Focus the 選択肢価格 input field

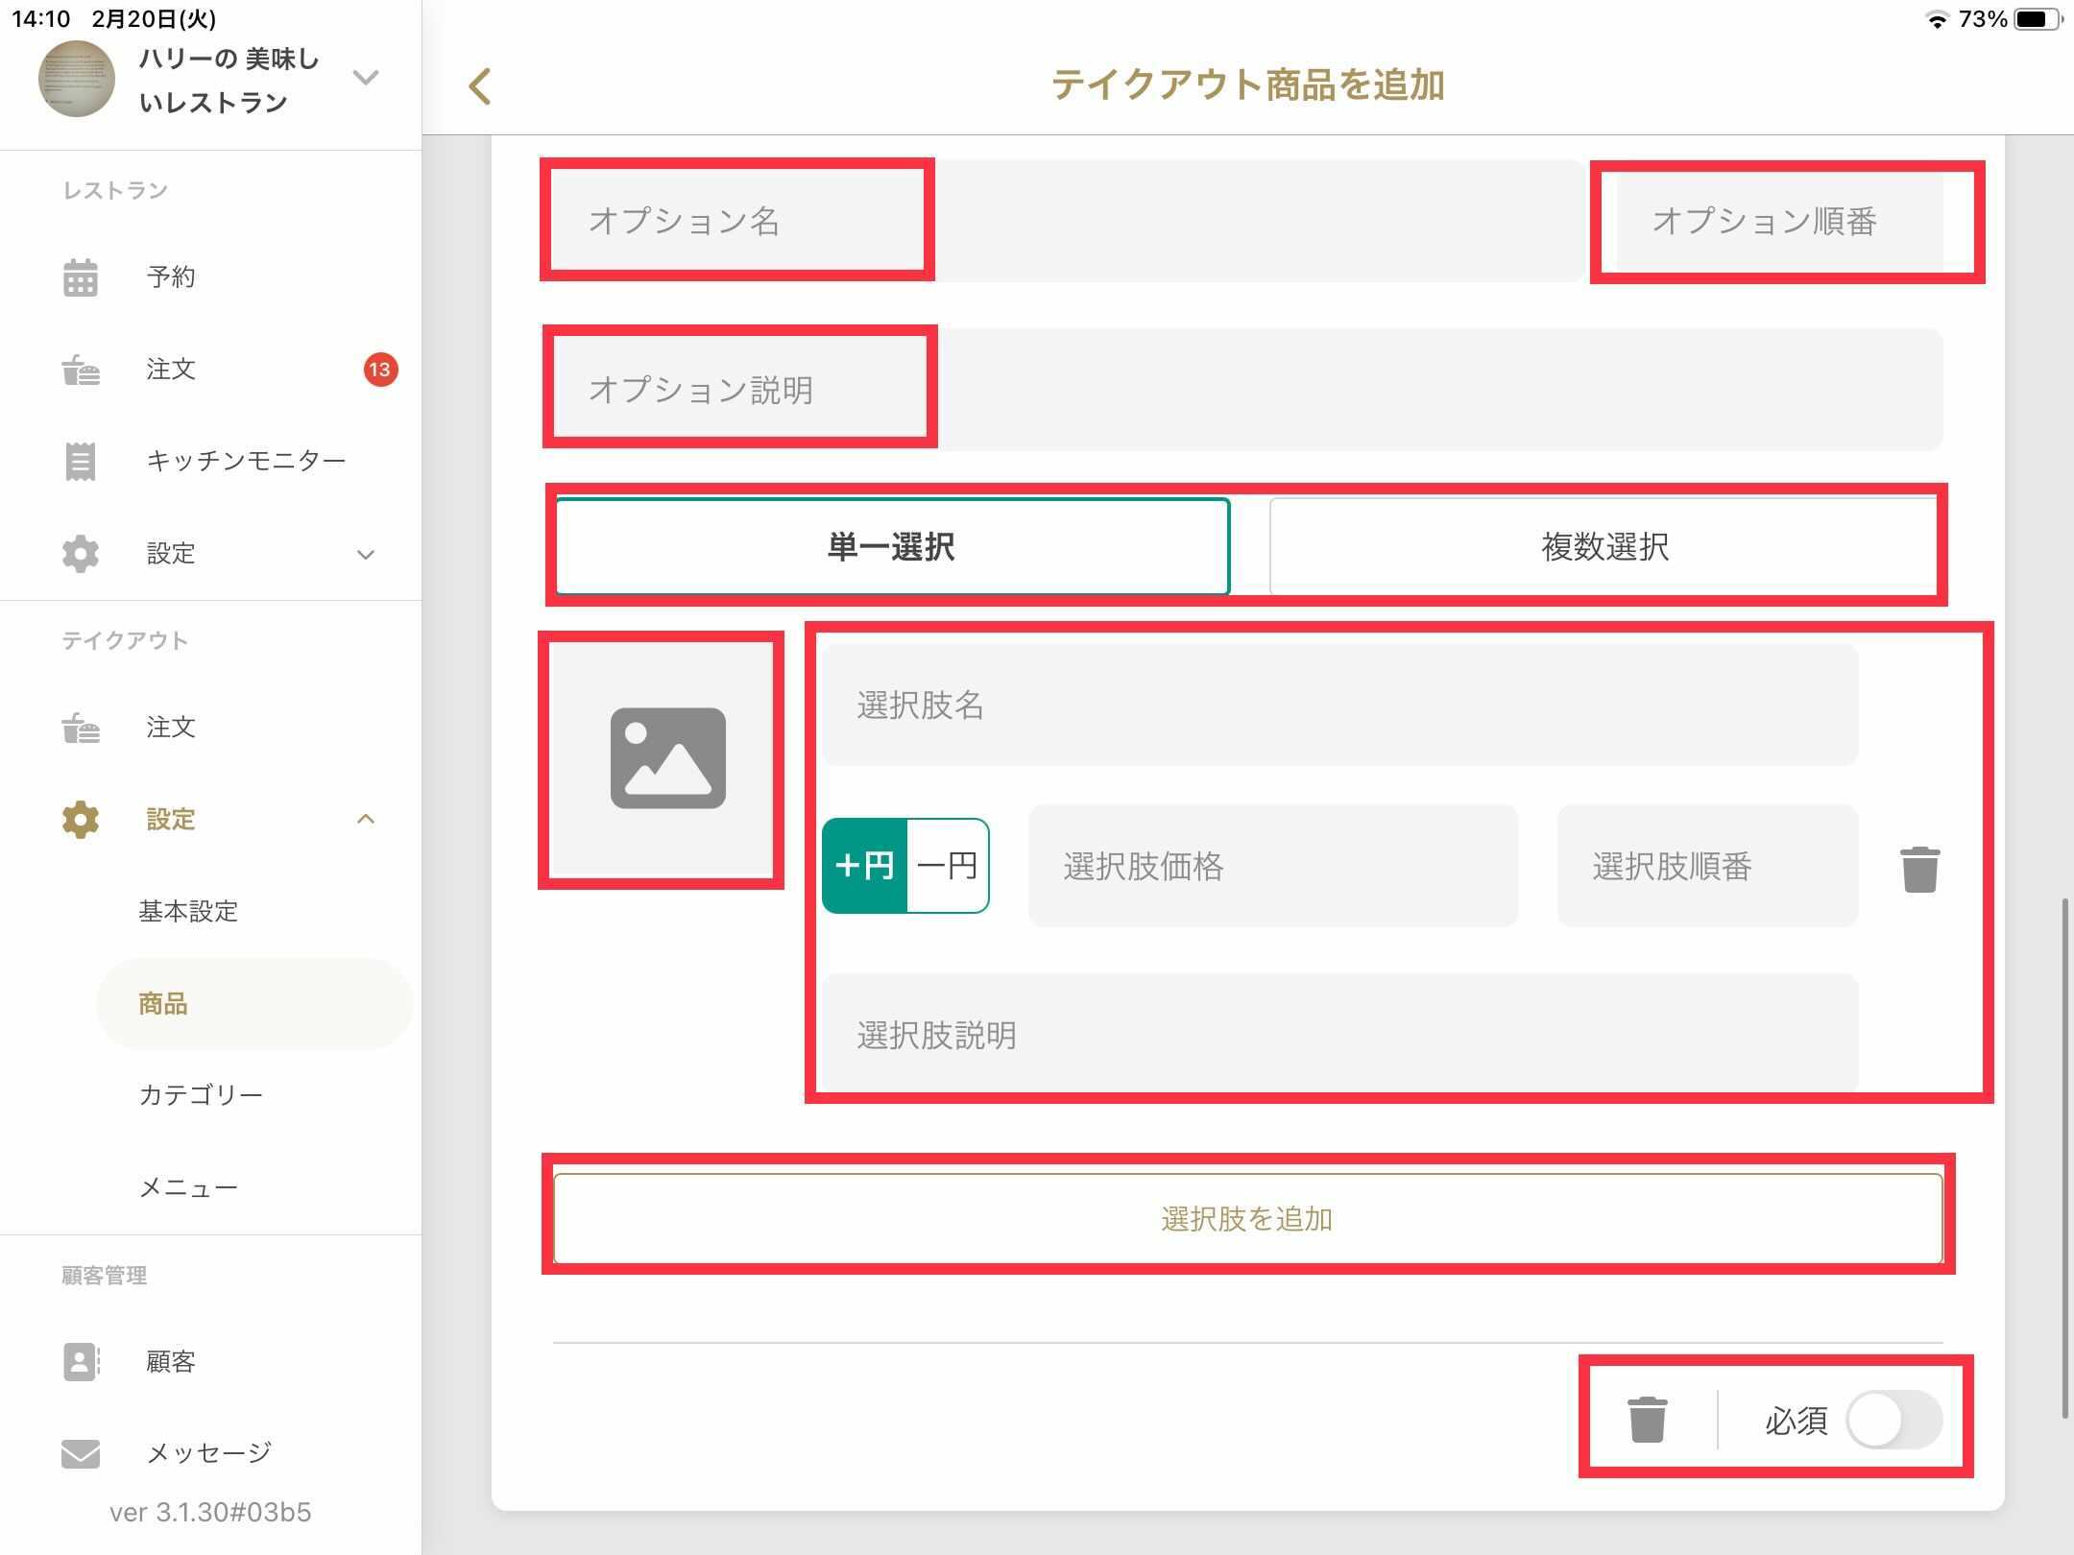point(1272,866)
